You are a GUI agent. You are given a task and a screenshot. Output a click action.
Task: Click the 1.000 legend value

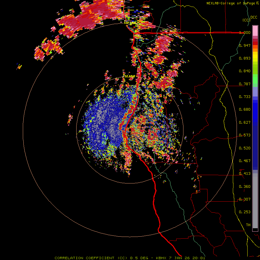point(245,32)
